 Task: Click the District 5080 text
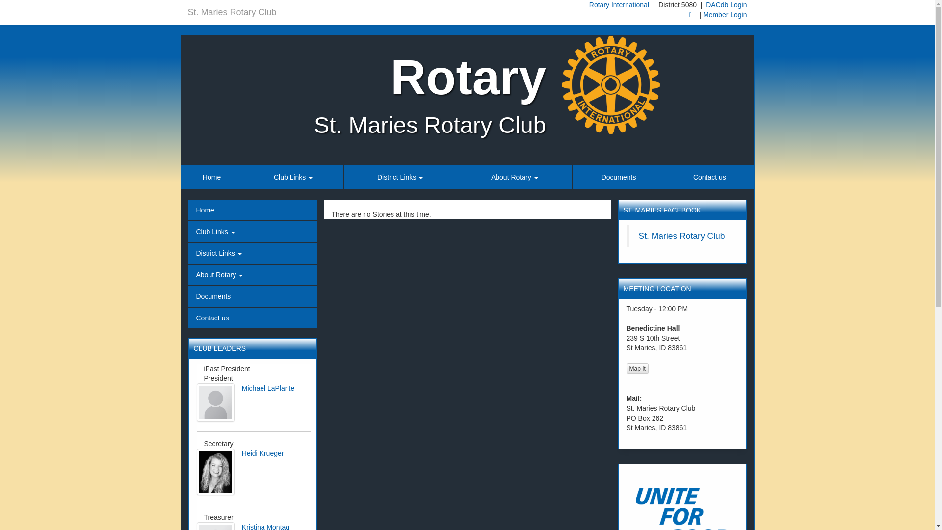pos(677,5)
